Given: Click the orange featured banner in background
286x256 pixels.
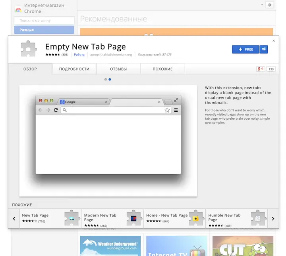Looking at the screenshot, I should [176, 32].
